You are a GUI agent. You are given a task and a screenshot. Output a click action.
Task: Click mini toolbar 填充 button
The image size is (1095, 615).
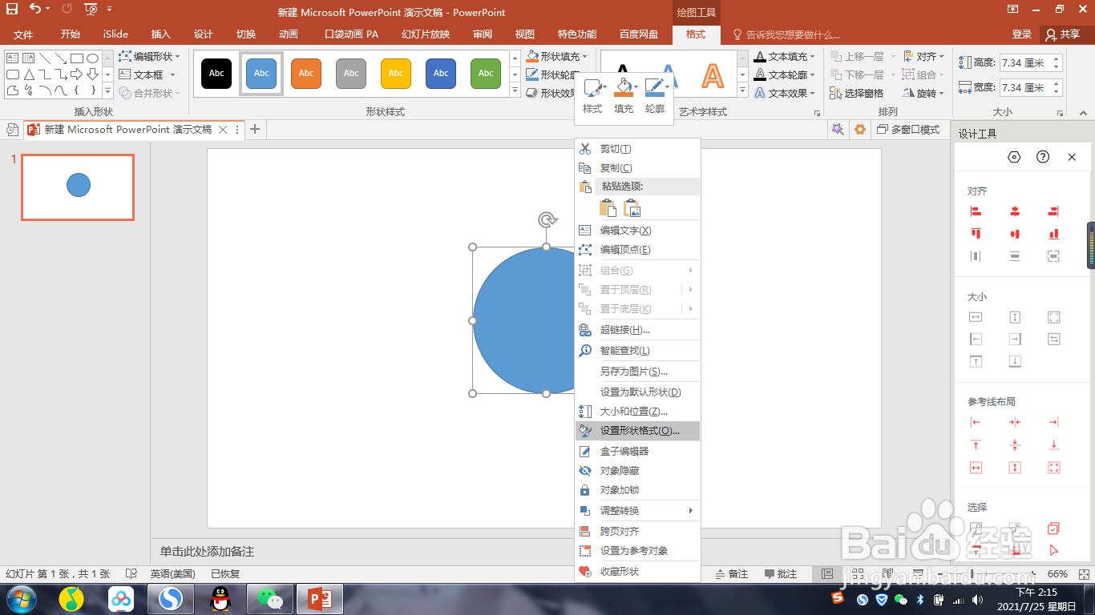(624, 96)
